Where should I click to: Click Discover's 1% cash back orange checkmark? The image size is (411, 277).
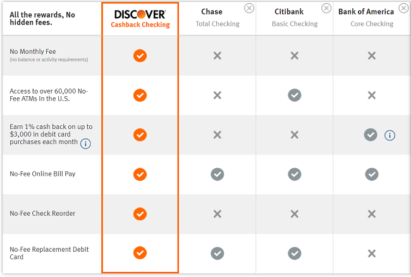(x=140, y=135)
